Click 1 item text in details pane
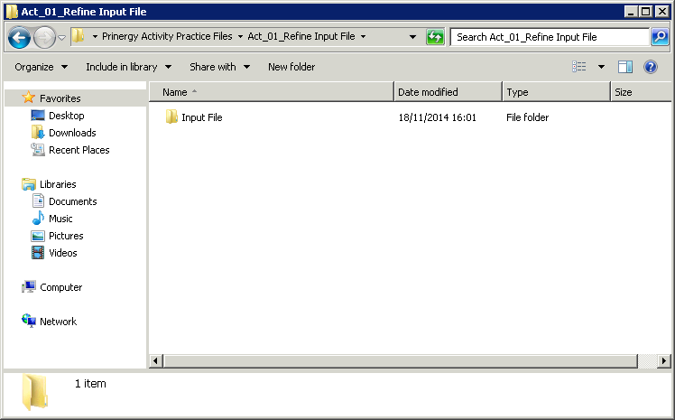Image resolution: width=675 pixels, height=420 pixels. click(90, 384)
